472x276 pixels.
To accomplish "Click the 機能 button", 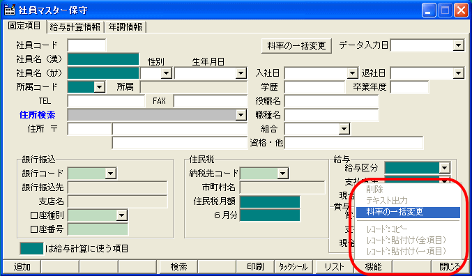I will pyautogui.click(x=373, y=267).
